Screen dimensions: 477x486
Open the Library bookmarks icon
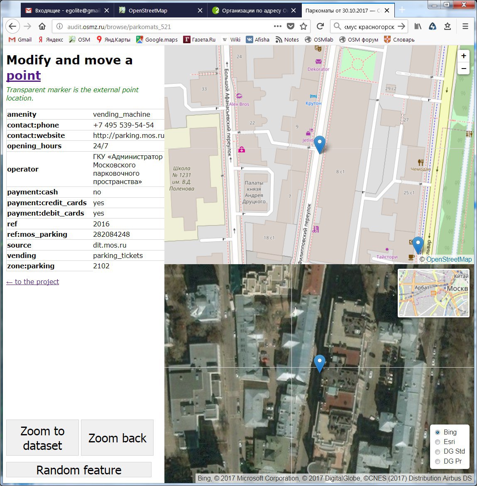click(x=418, y=27)
